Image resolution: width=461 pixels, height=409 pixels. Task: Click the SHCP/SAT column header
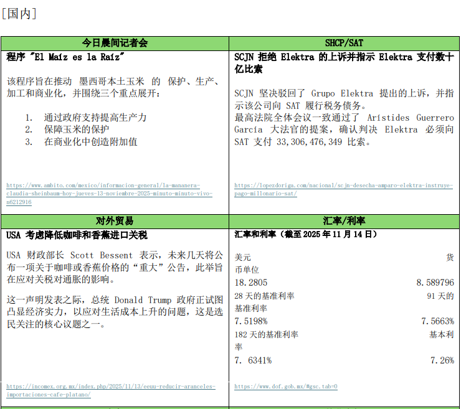click(344, 43)
